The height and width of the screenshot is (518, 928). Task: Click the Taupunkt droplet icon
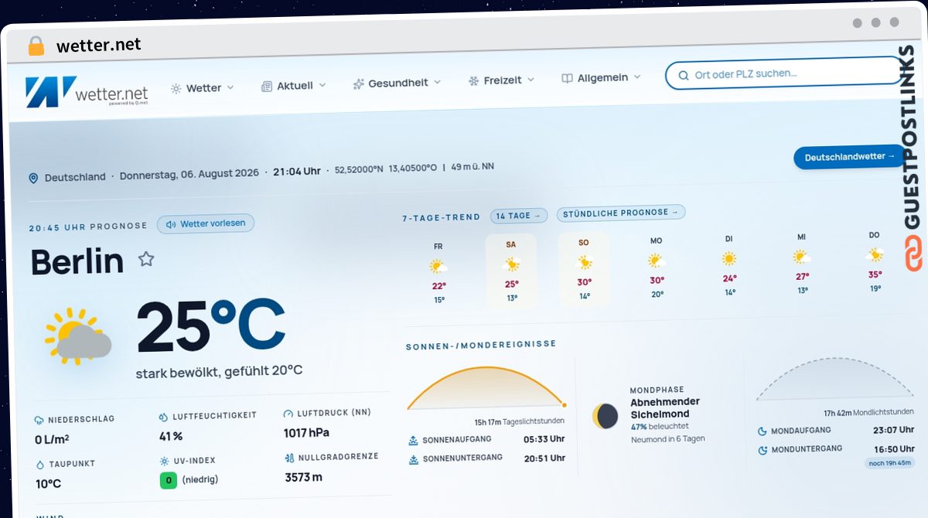click(40, 465)
